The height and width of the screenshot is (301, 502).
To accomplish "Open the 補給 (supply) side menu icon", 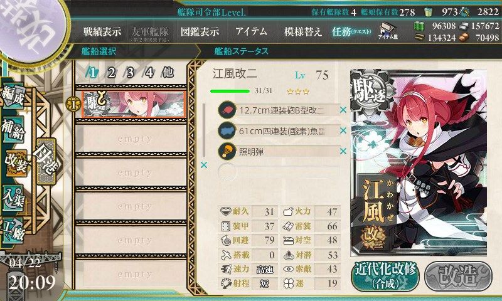I will click(x=13, y=129).
